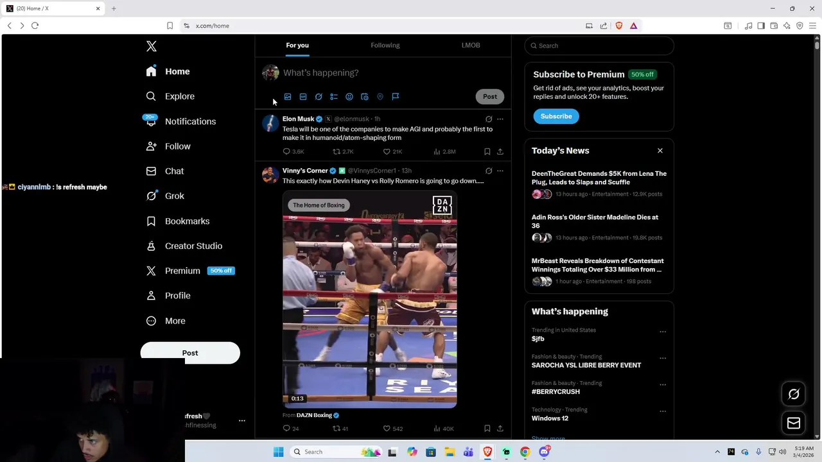
Task: Share Vinny's Corner post
Action: 500,429
